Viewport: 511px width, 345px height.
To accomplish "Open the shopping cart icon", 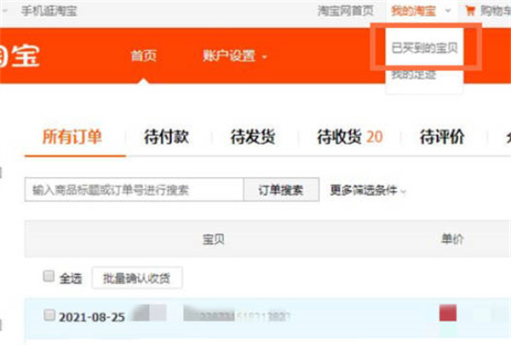I will tap(470, 11).
